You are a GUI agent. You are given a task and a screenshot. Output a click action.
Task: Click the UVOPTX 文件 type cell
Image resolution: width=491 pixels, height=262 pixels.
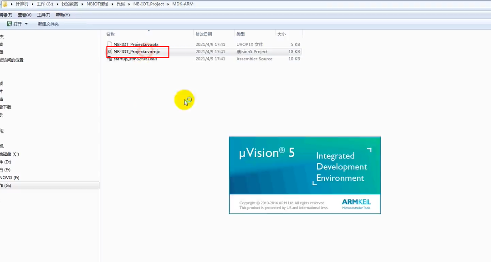(x=250, y=44)
